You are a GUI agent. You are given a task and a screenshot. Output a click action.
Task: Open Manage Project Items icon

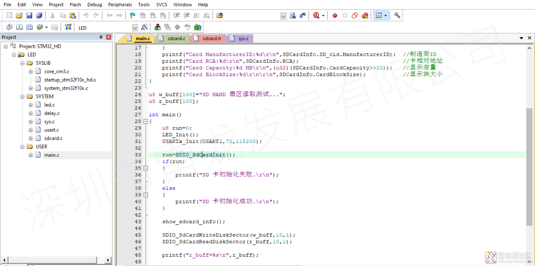pos(157,27)
